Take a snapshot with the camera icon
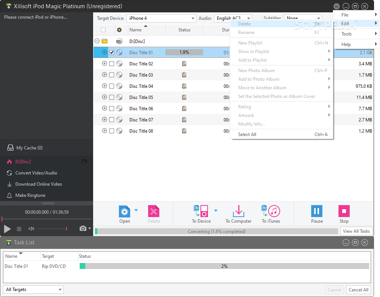 (83, 228)
